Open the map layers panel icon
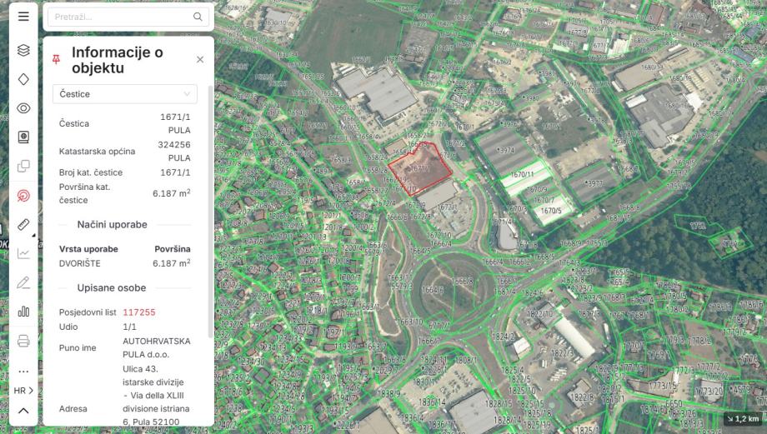The height and width of the screenshot is (434, 767). tap(23, 50)
